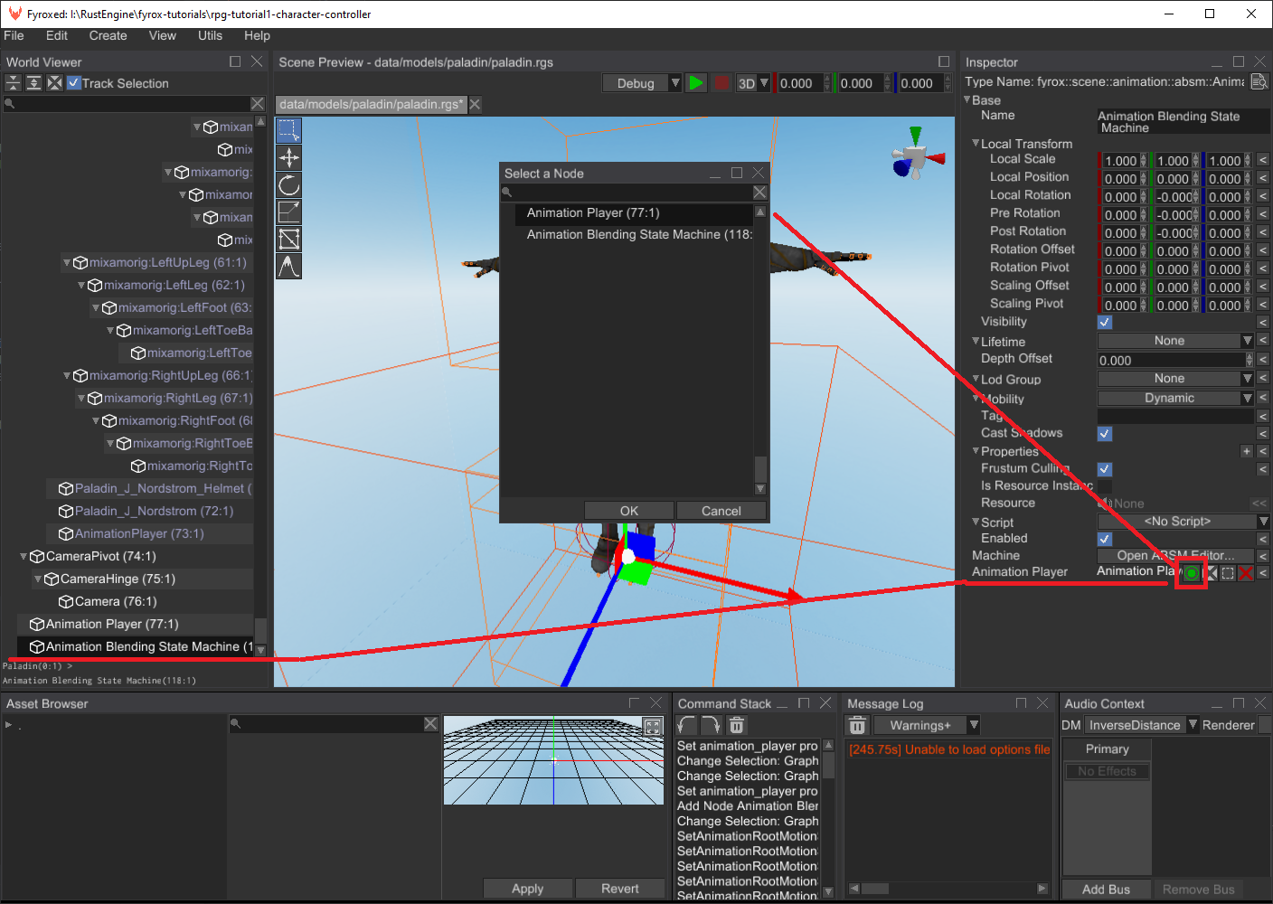Collapse the Local Transform section
The height and width of the screenshot is (904, 1273).
click(x=976, y=143)
